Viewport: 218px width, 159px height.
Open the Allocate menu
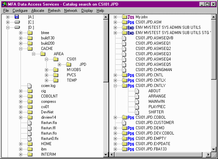[x=38, y=11]
